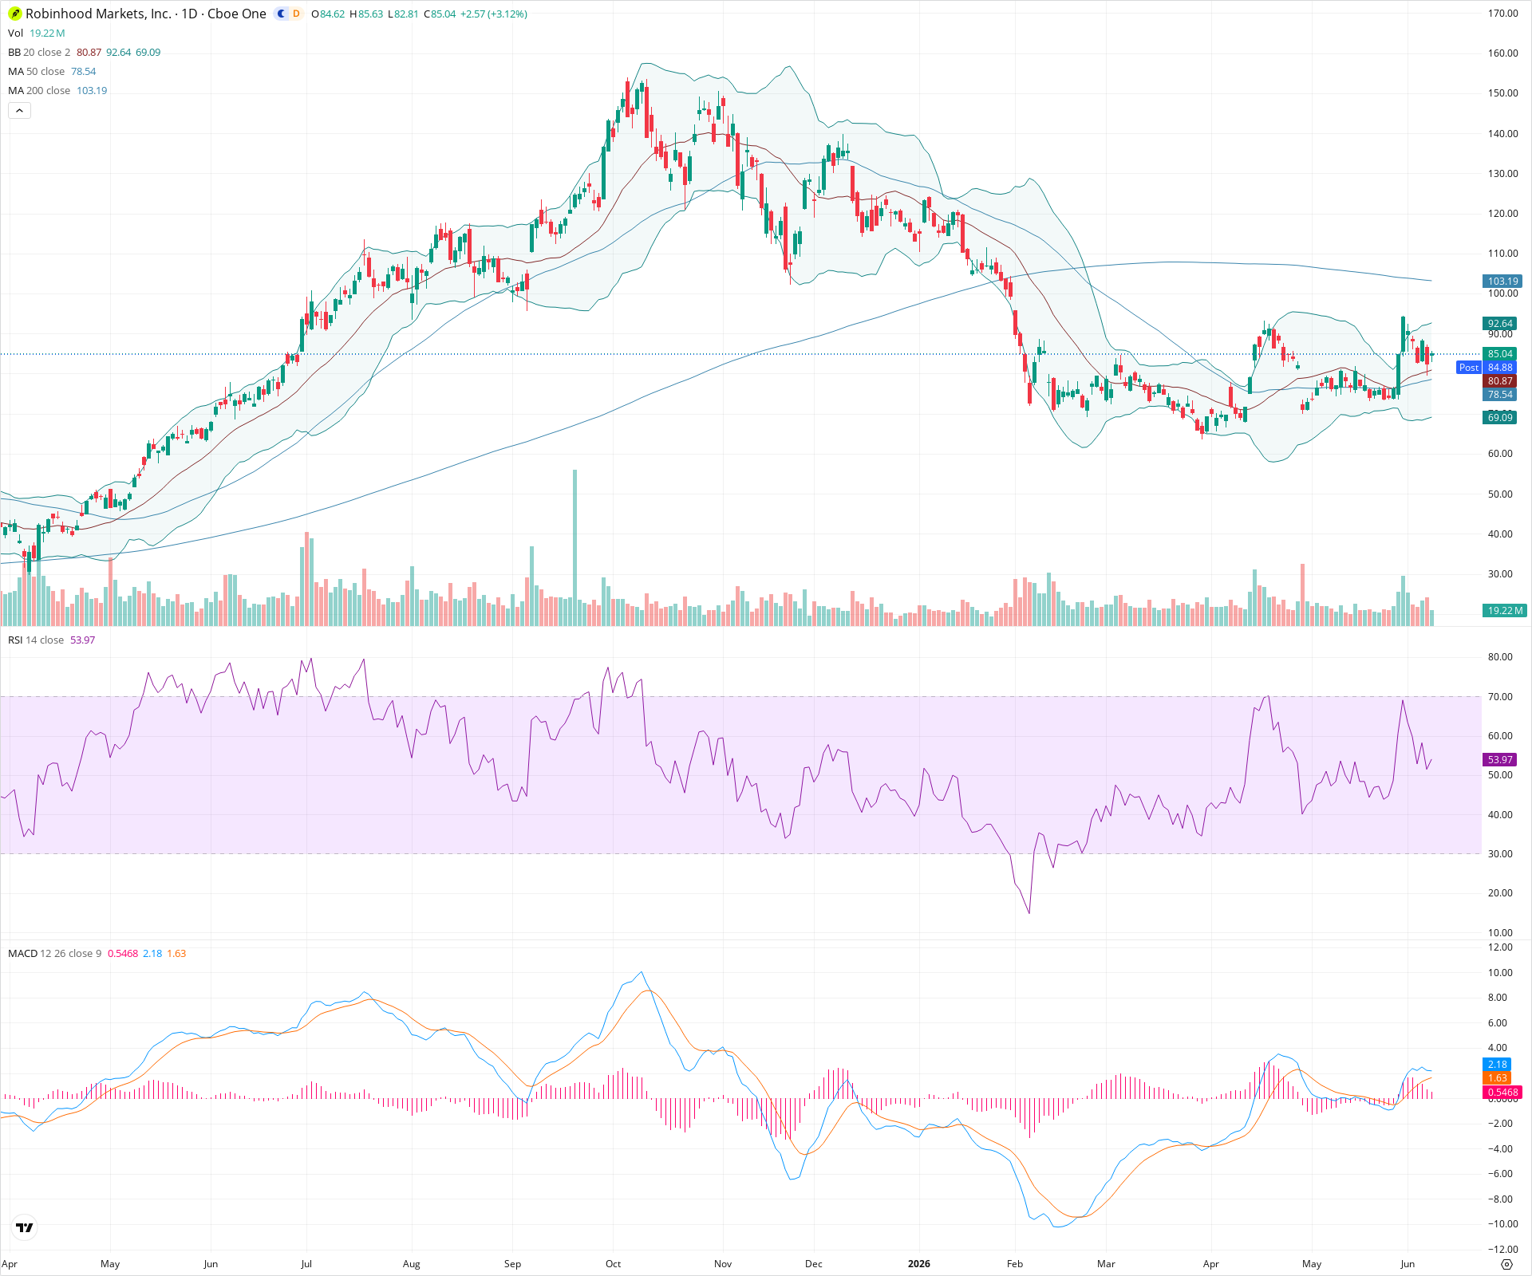Open the hexagon chart settings icon
1532x1276 pixels.
(x=1506, y=1264)
